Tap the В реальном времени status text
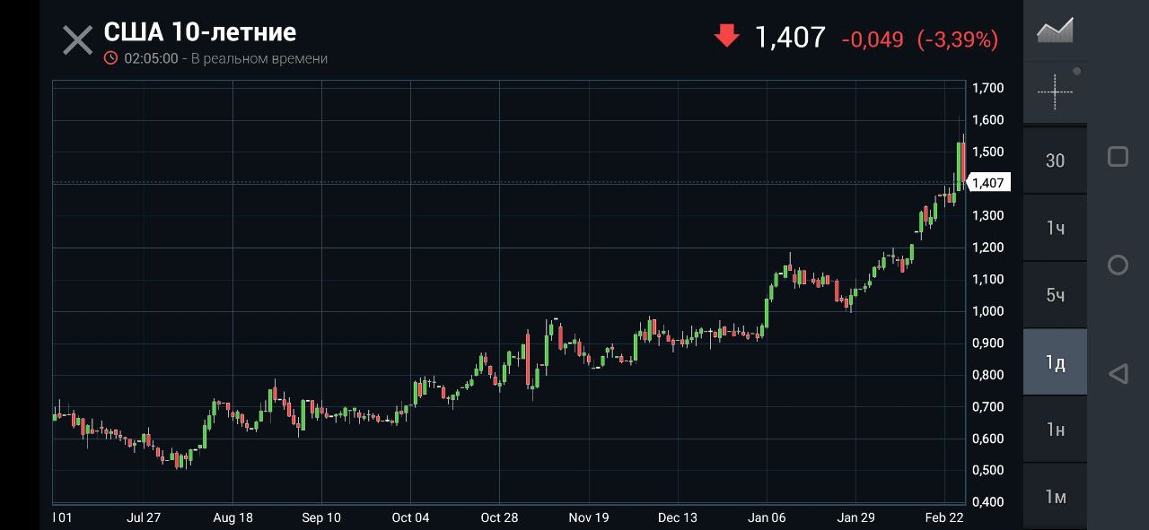 pos(259,58)
